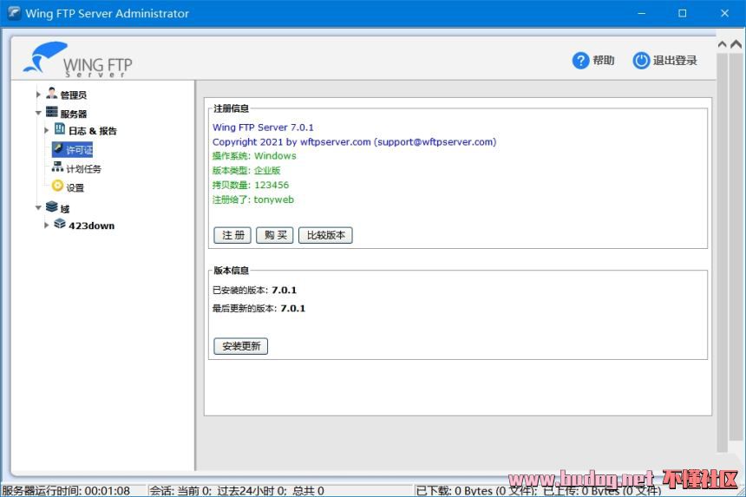
Task: Click the 比较版本 compare editions button
Action: point(325,235)
